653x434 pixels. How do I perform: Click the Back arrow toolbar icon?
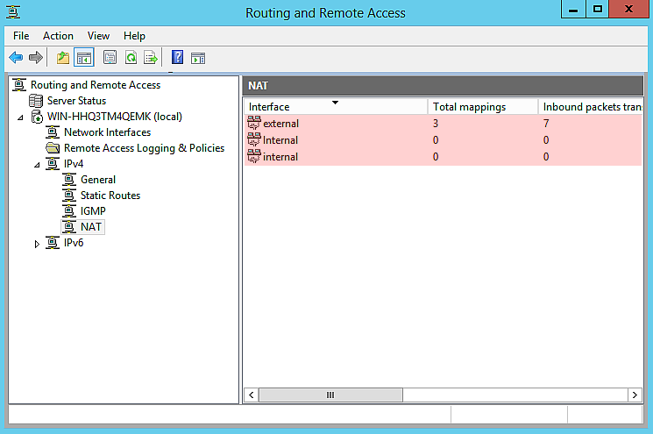click(x=16, y=58)
